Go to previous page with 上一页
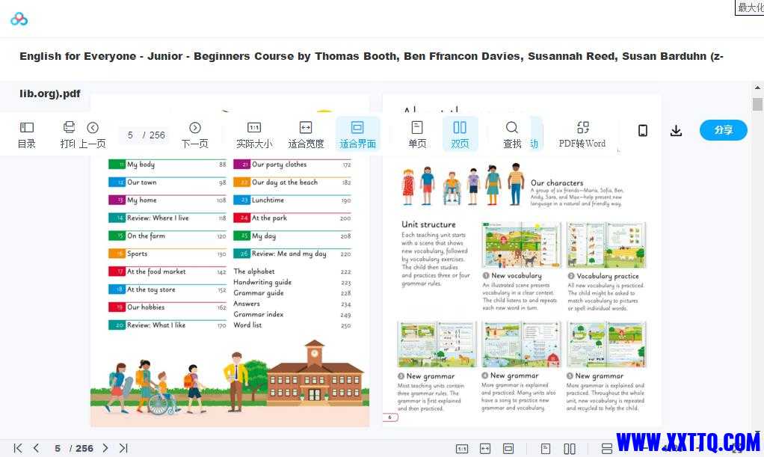This screenshot has height=457, width=764. pos(93,135)
